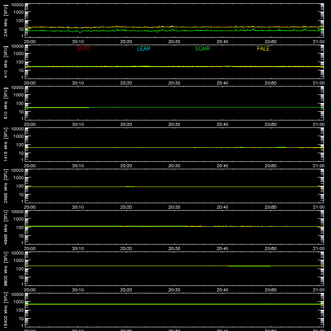Click the 20:10 time label under 410 MHz plot
This screenshot has width=331, height=331.
[x=78, y=83]
